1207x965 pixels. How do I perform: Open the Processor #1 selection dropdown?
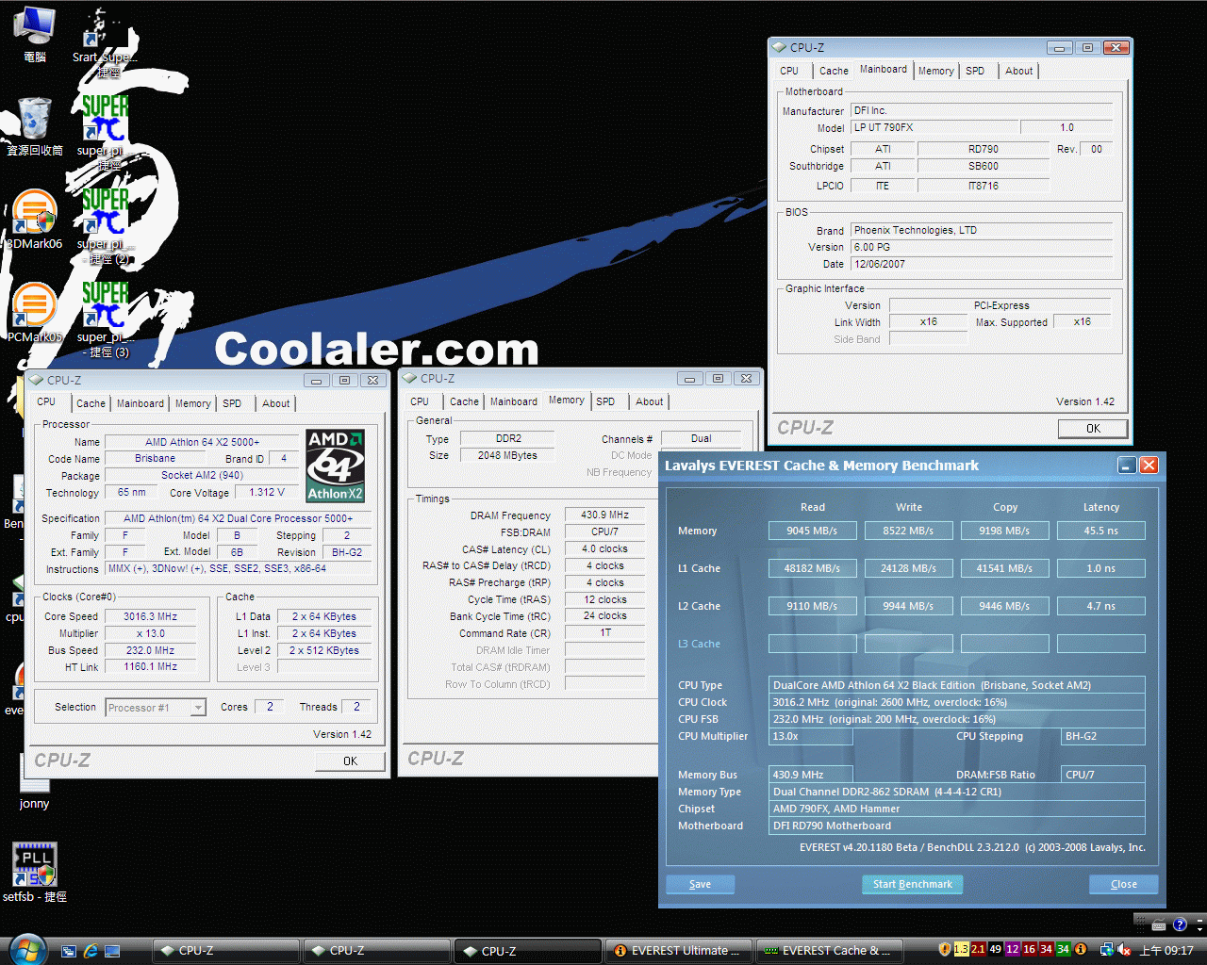[156, 708]
